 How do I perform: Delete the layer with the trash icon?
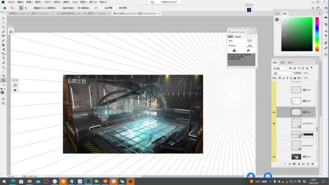point(313,164)
